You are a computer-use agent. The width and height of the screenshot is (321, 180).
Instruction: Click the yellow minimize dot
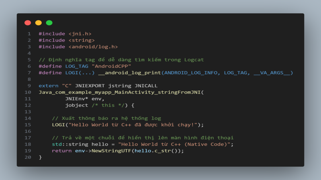[x=38, y=23]
